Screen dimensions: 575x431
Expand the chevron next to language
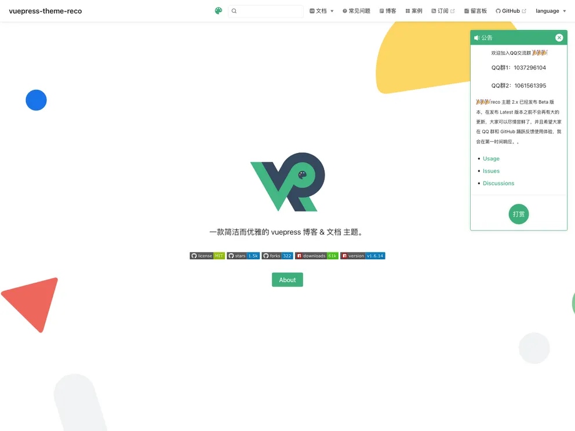[564, 10]
